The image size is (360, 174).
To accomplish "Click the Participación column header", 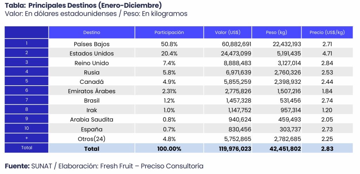I will pyautogui.click(x=169, y=32).
